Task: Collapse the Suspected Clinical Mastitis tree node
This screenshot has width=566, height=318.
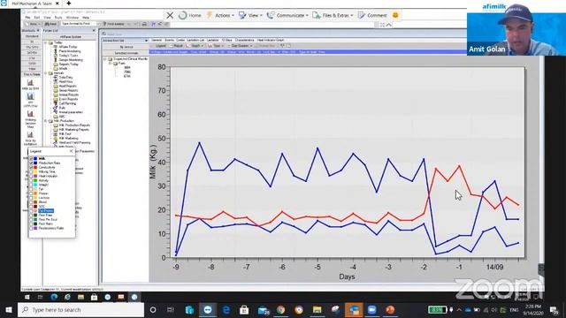Action: (105, 59)
